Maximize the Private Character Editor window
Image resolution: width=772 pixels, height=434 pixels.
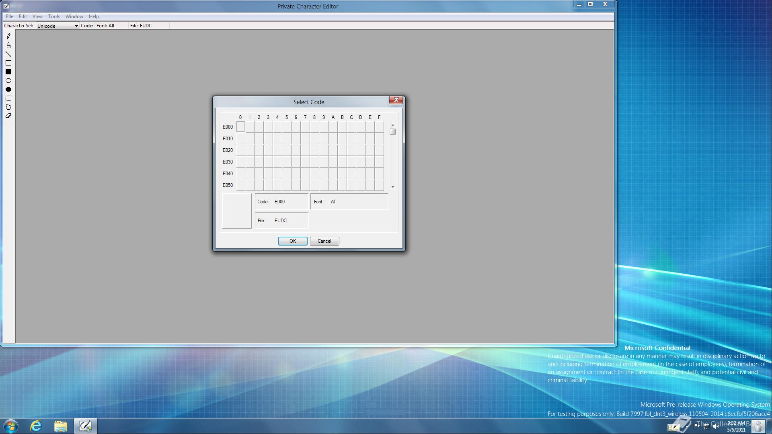coord(590,5)
